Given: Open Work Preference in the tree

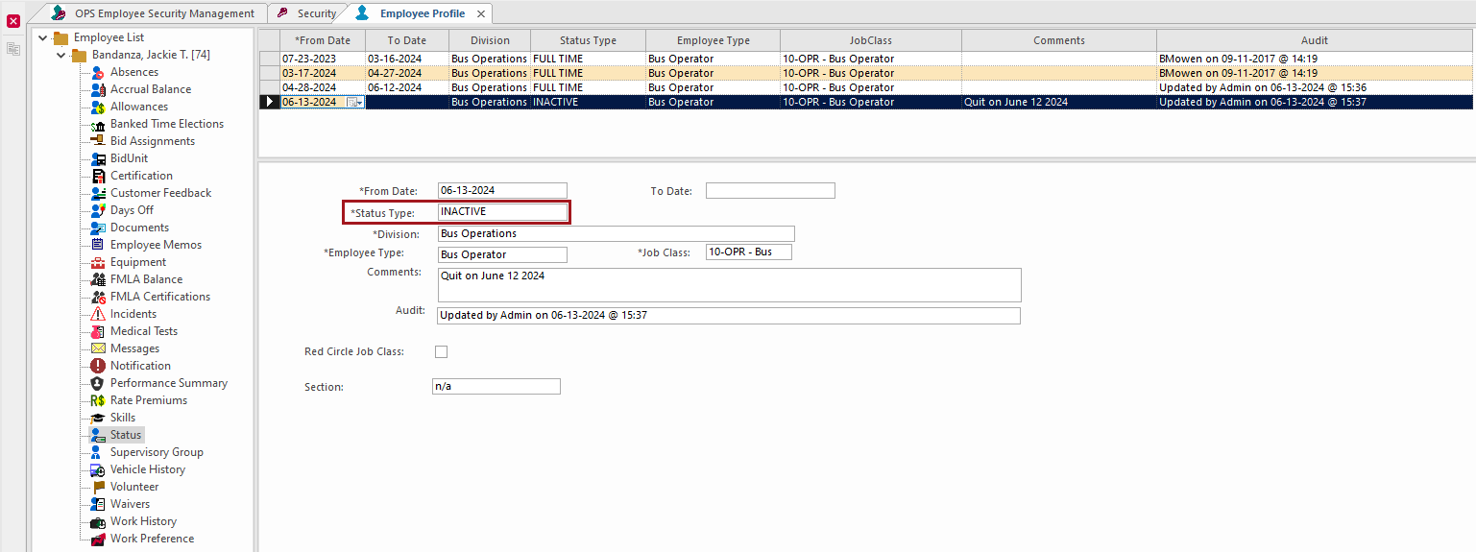Looking at the screenshot, I should (152, 539).
